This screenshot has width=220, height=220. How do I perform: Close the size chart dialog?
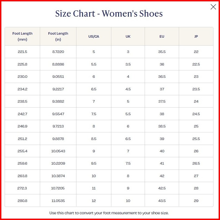coord(213,7)
